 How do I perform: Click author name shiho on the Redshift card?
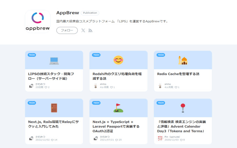[103, 84]
